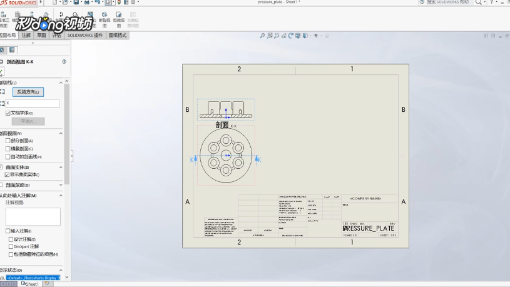The height and width of the screenshot is (287, 510).
Task: Open the 图纸格式 tab
Action: (x=118, y=35)
